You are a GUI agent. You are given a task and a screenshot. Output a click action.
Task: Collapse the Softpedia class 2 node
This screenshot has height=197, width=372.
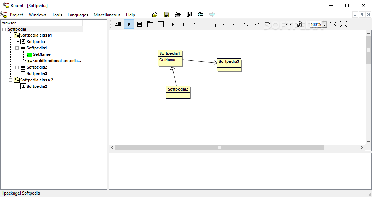10,80
